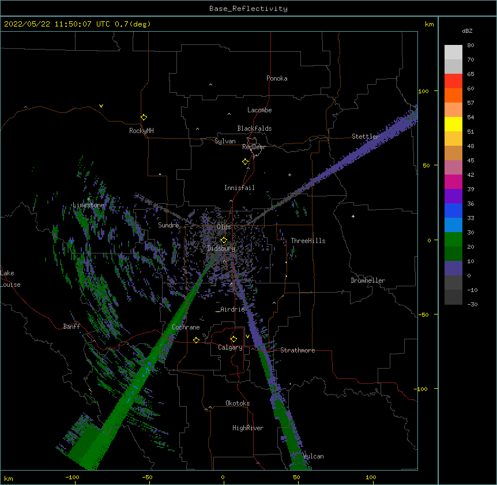Click the Lake Louise label at left edge

coord(10,279)
